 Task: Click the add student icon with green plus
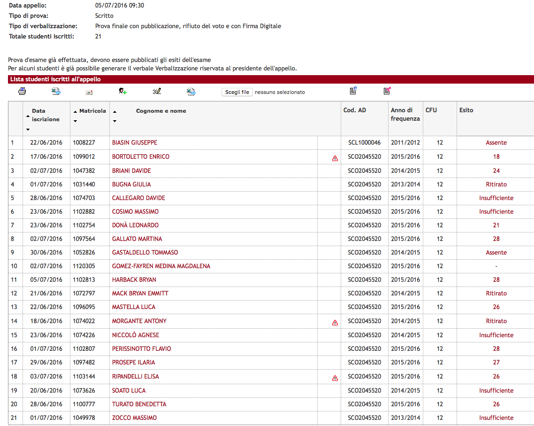pos(122,91)
